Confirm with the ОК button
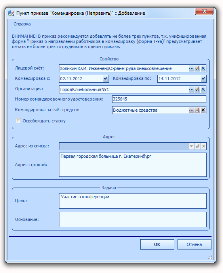 (157, 244)
